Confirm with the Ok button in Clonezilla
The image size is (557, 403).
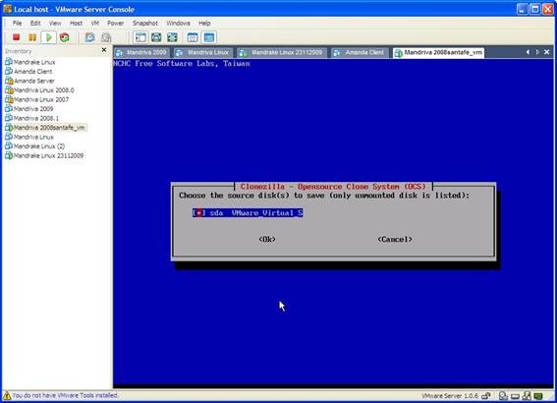[x=267, y=239]
